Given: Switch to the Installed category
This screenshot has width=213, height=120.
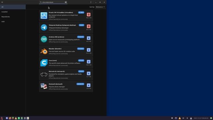Looking at the screenshot, I should pos(13,12).
